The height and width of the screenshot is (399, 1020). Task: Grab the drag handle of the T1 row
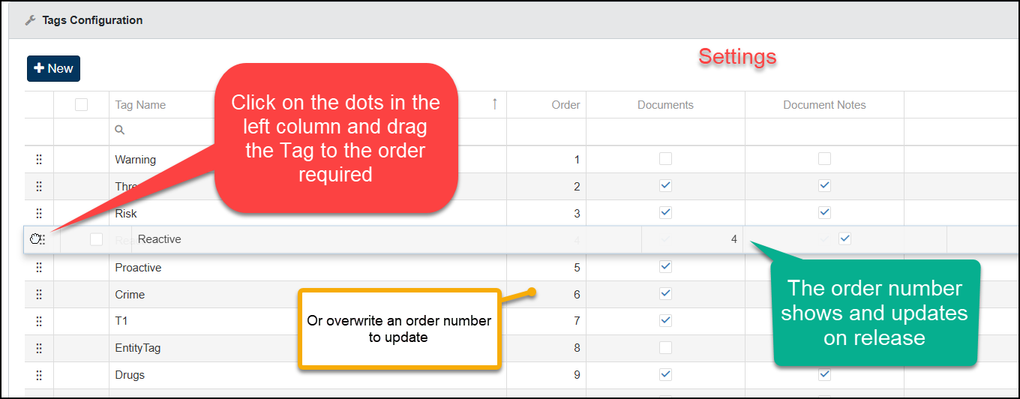pyautogui.click(x=39, y=321)
